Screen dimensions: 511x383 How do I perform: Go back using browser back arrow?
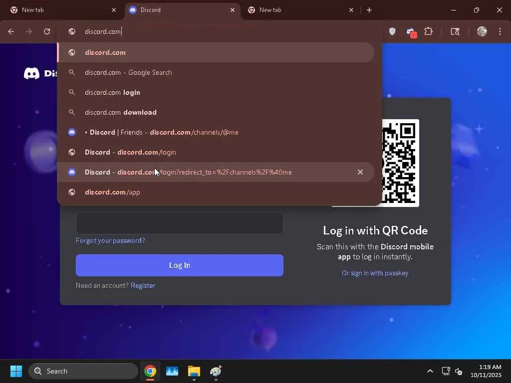point(11,31)
